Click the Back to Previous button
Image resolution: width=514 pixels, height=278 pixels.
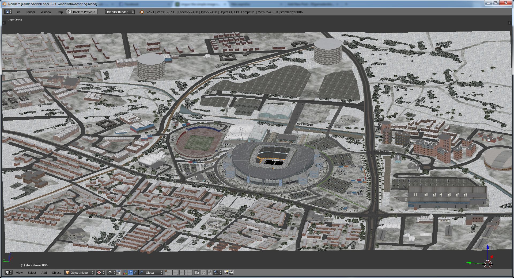coord(82,12)
